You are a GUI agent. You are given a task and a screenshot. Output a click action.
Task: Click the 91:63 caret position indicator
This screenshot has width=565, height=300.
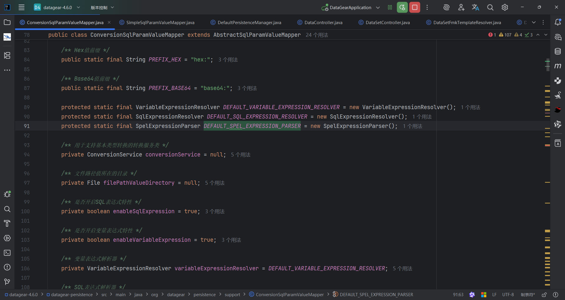[x=458, y=294]
